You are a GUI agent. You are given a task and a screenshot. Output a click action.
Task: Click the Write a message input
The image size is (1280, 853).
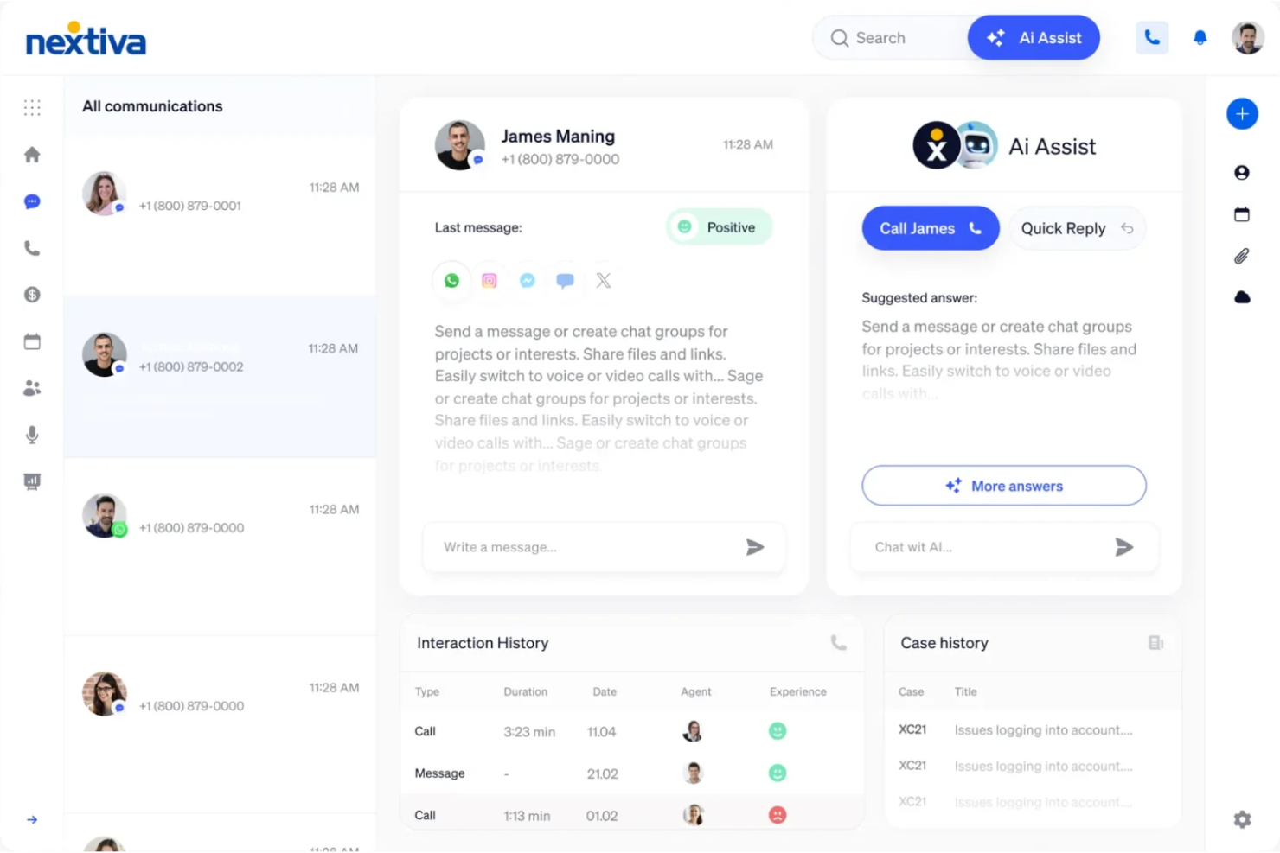(604, 547)
